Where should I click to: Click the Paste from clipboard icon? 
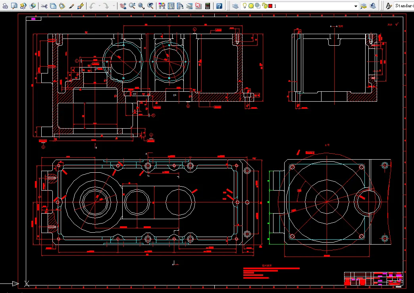tap(62, 6)
